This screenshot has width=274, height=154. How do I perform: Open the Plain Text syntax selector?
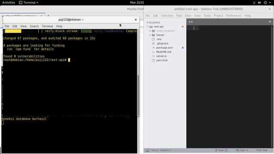(262, 150)
